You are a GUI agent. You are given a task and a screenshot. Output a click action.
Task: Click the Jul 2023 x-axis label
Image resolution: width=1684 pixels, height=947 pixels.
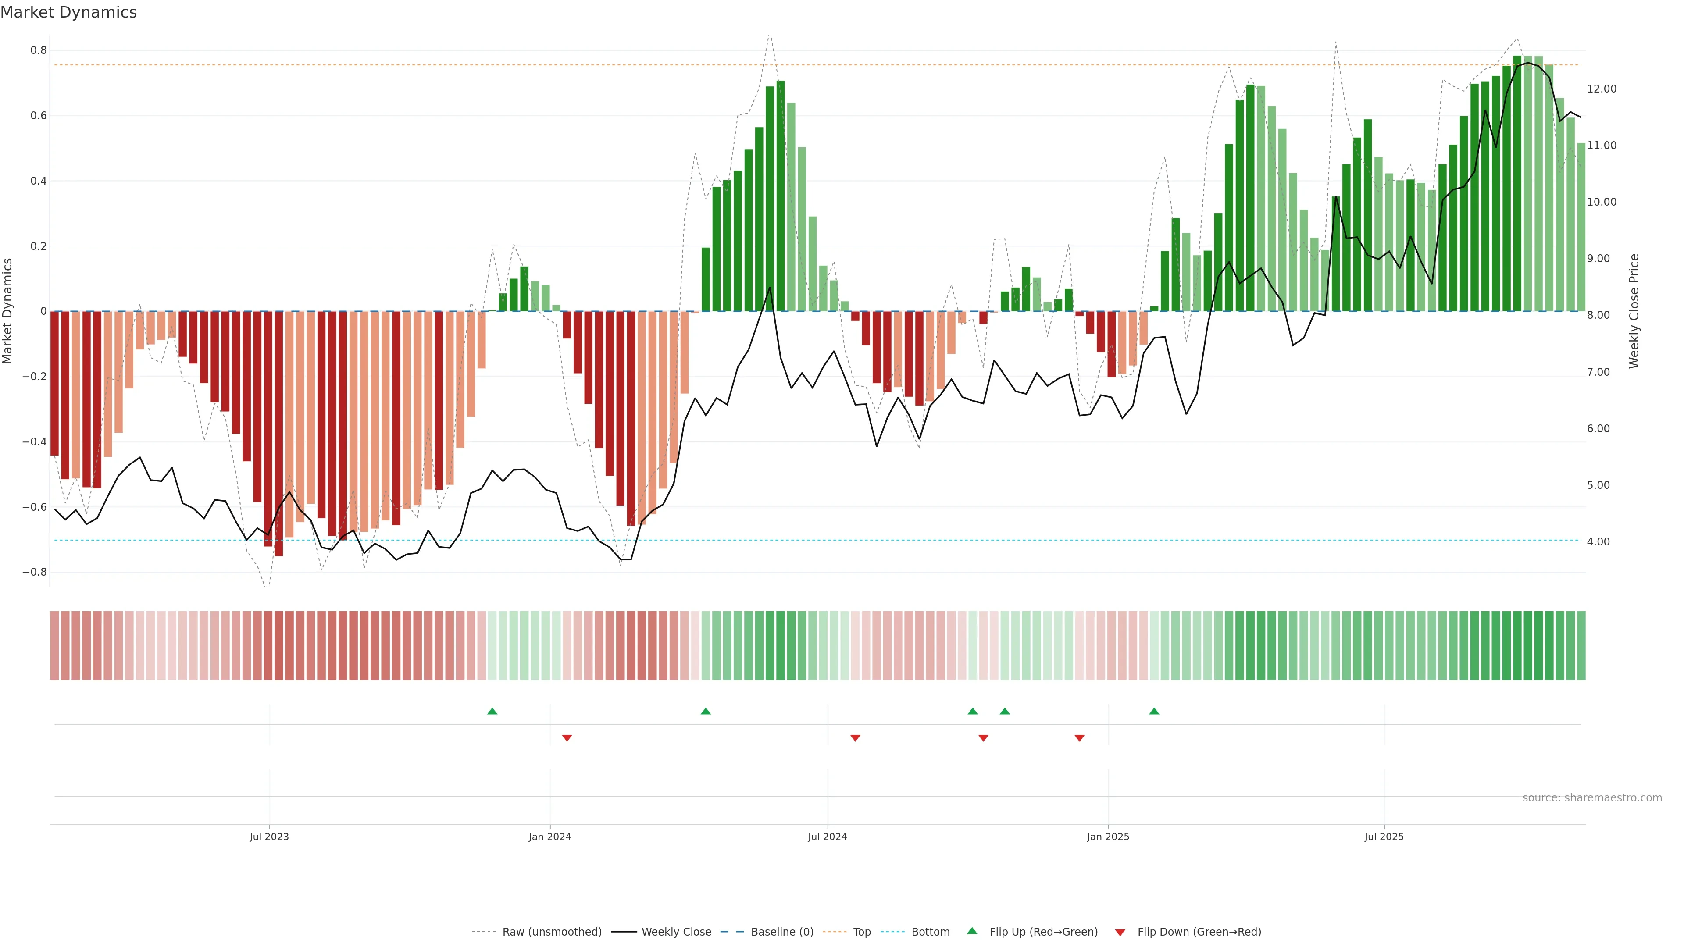269,837
